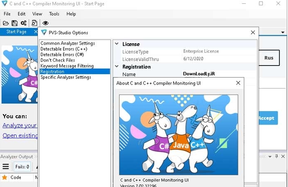
Task: Select Keyword Message Filtering option
Action: (67, 66)
